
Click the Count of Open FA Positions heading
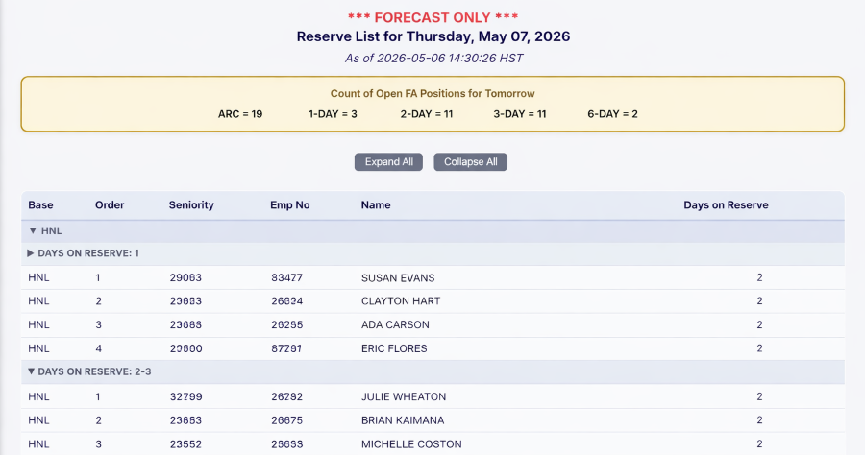click(x=432, y=94)
